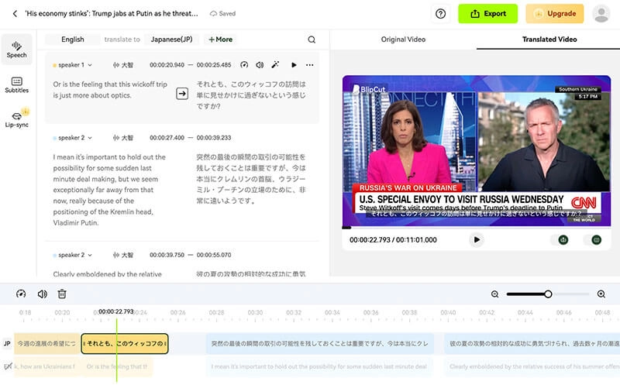Edit the end time 00:00:25.485
Screen dimensions: 620x385
[214, 65]
